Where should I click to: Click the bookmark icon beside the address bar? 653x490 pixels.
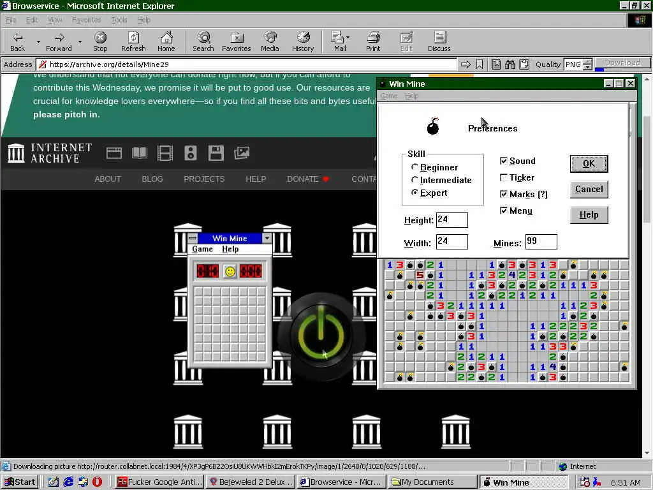point(480,64)
